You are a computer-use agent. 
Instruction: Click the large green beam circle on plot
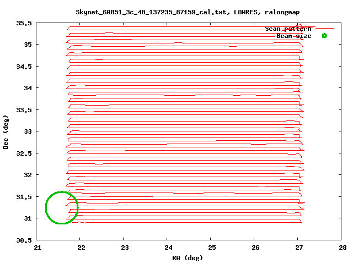(62, 208)
